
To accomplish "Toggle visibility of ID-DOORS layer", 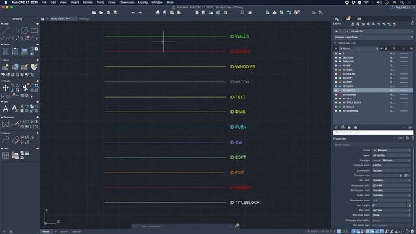I will [336, 74].
